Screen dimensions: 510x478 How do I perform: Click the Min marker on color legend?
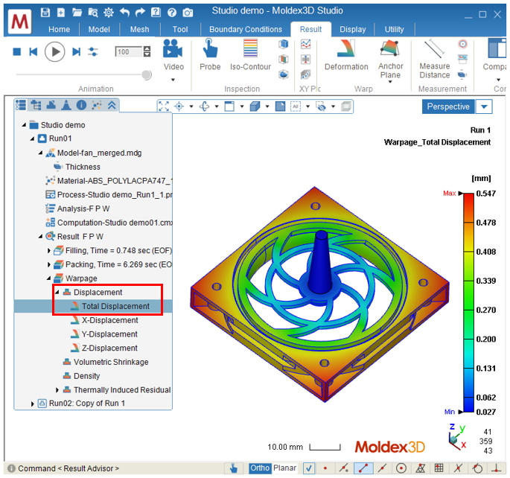pos(453,412)
